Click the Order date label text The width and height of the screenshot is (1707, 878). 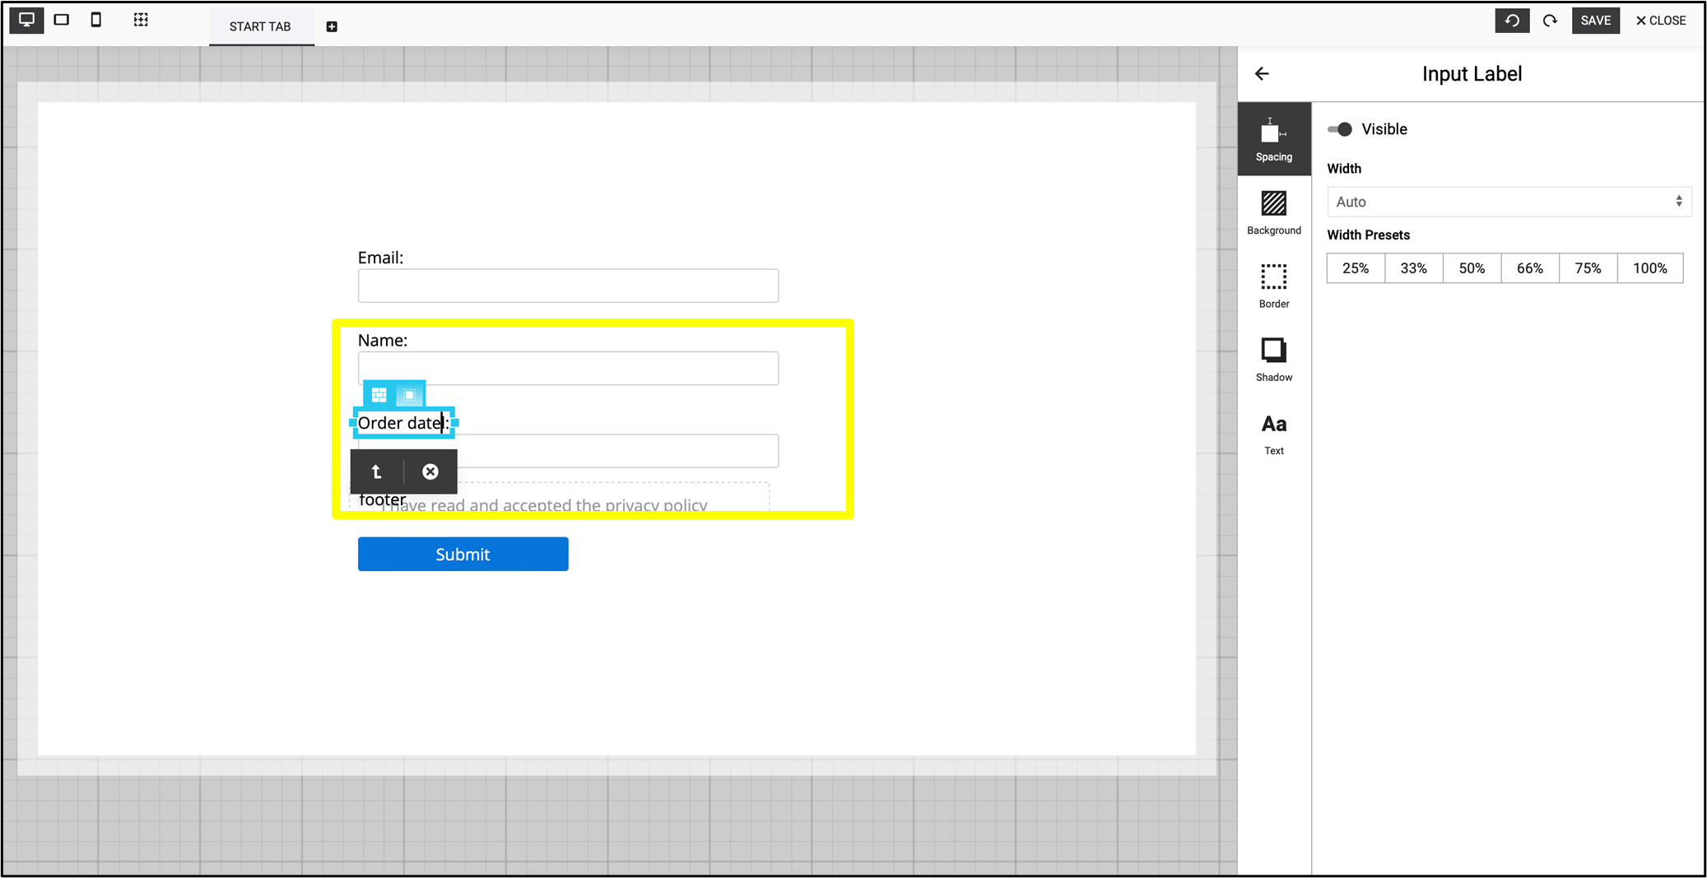[403, 423]
